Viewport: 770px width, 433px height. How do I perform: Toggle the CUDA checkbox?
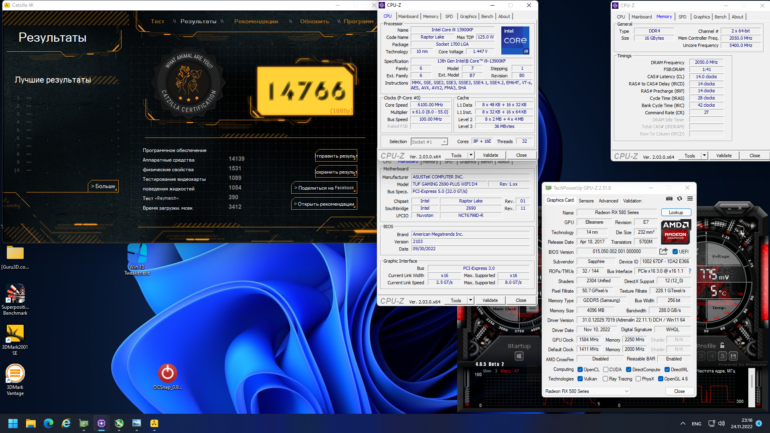pos(606,370)
